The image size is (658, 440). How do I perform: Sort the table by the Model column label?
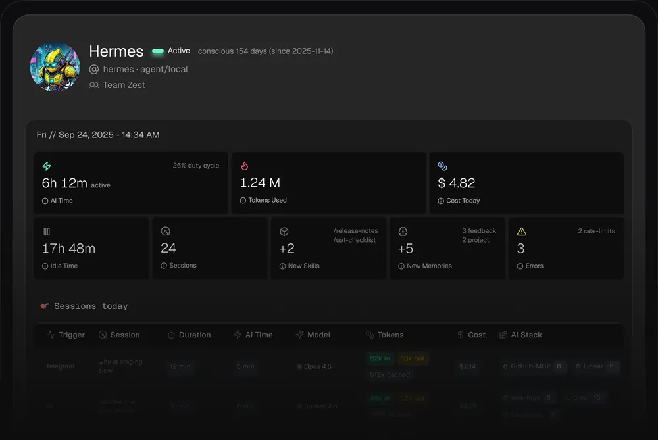click(x=319, y=335)
